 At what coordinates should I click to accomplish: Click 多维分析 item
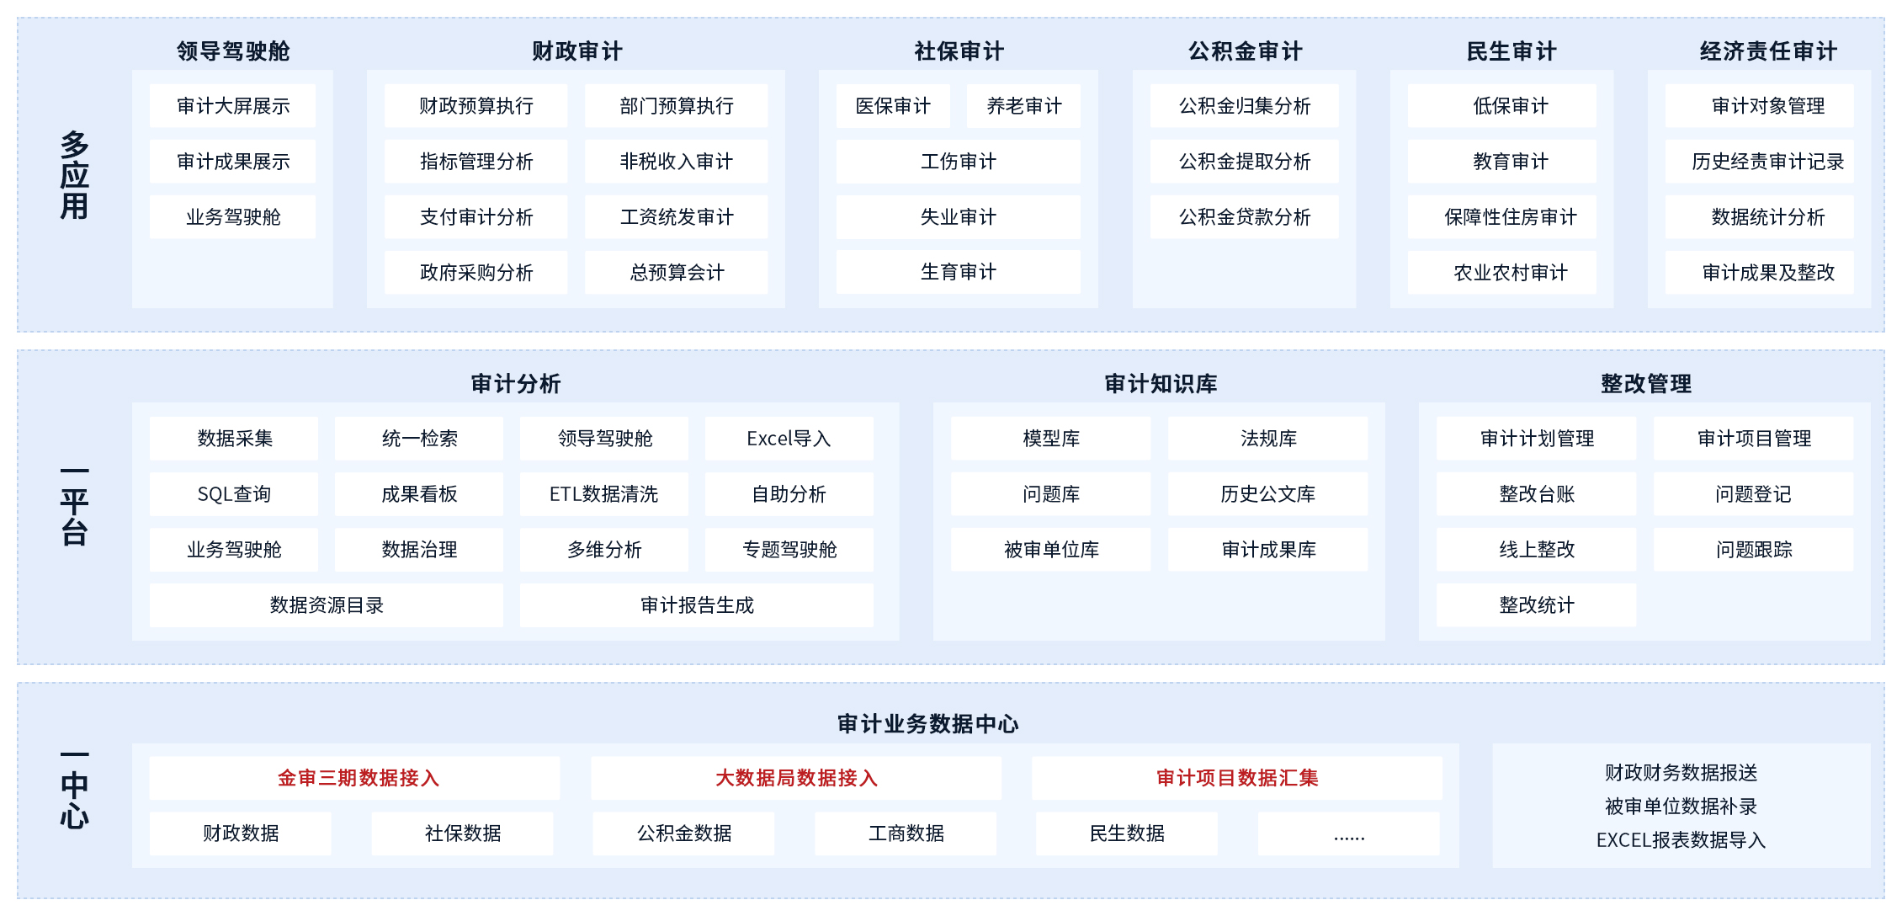(x=604, y=550)
